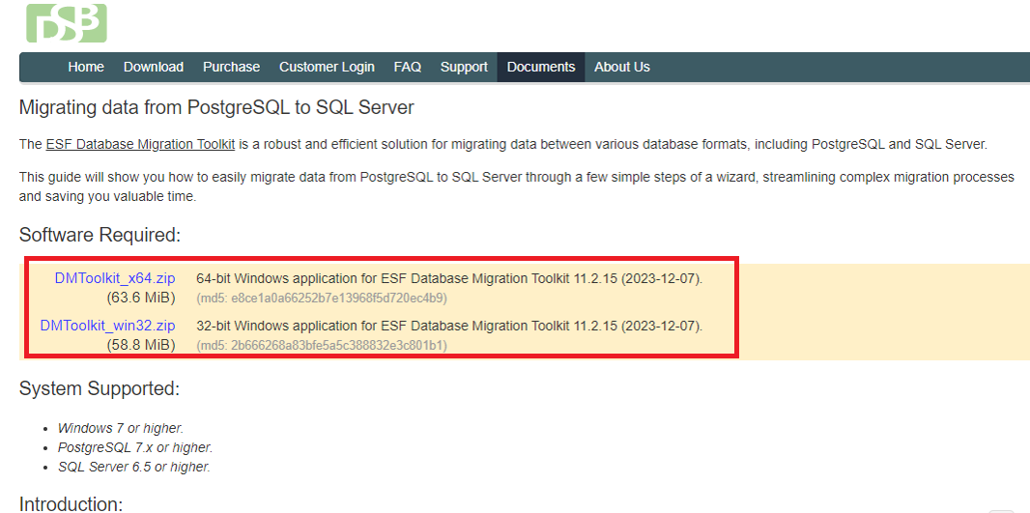Open the Support page

coord(464,67)
